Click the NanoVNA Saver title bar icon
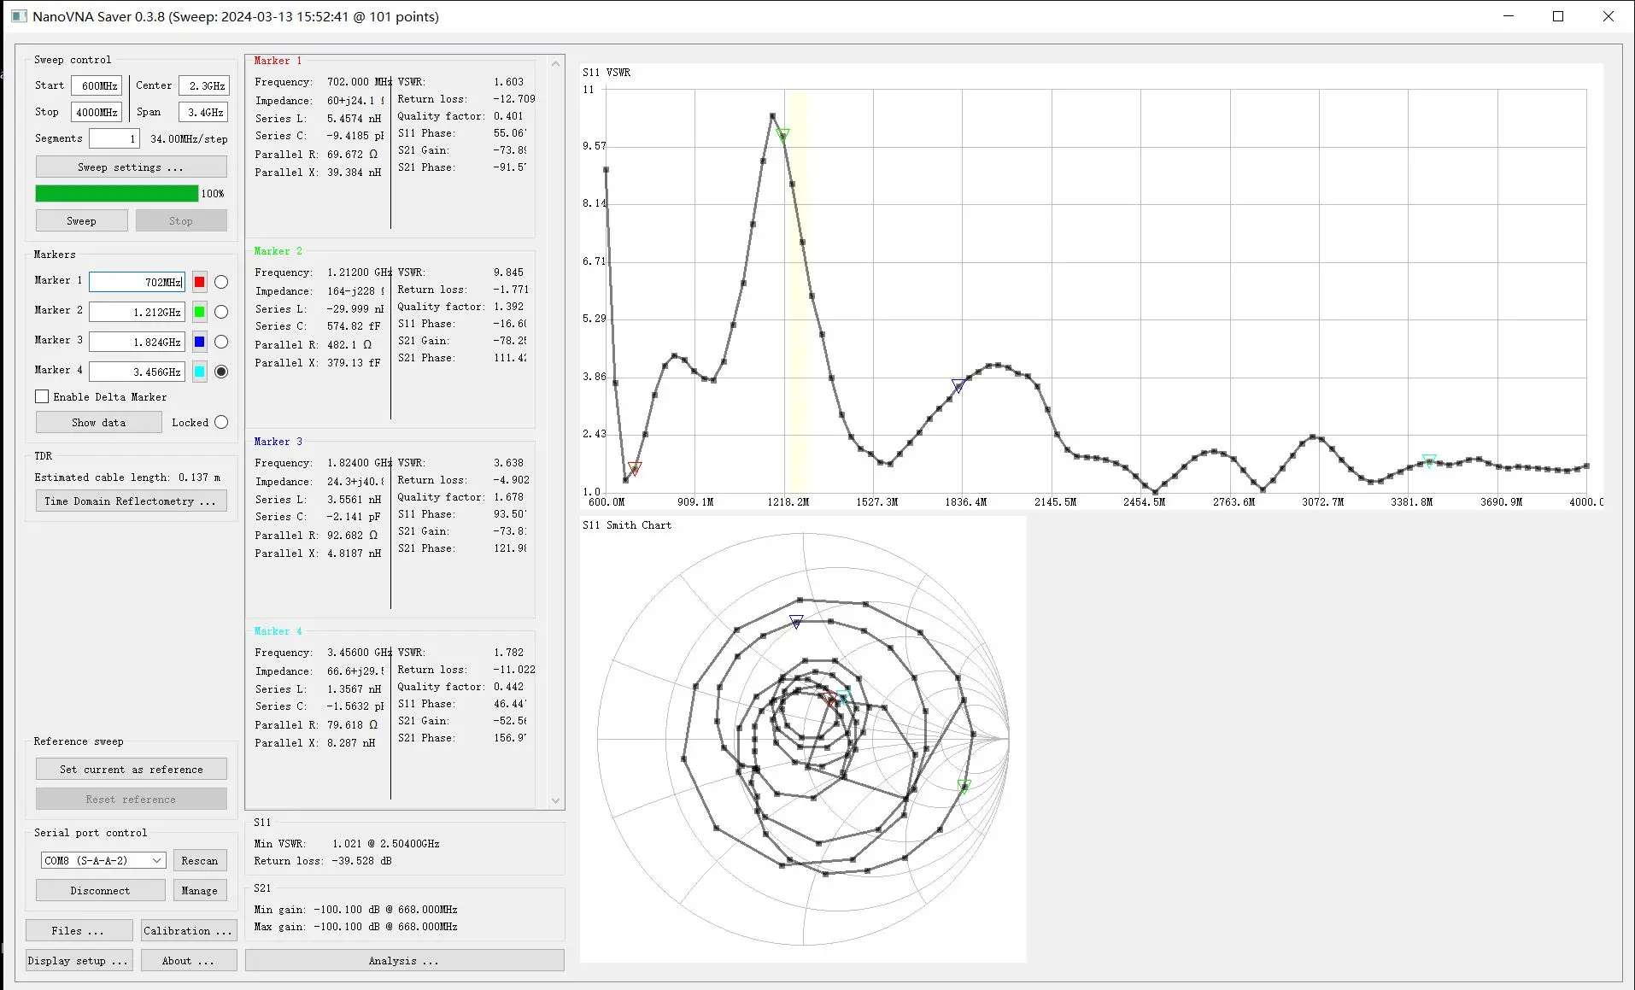1635x990 pixels. tap(19, 16)
